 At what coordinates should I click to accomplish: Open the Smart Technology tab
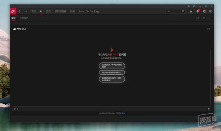point(89,11)
